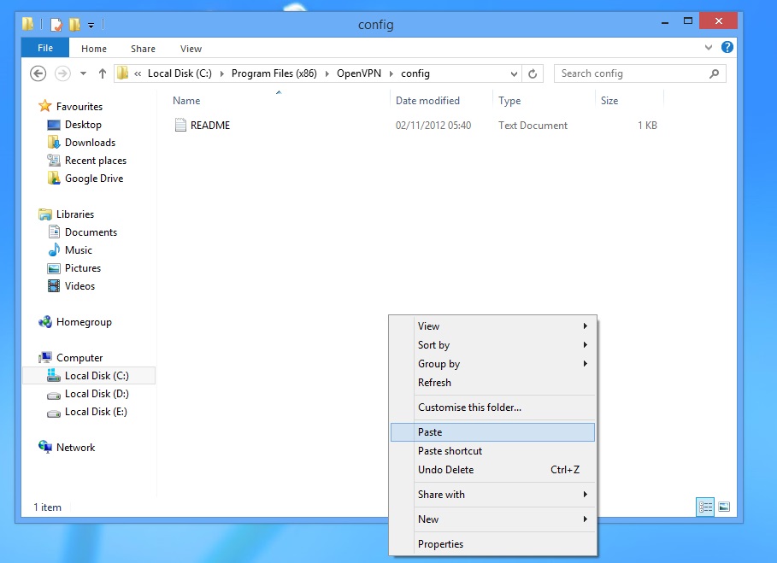Select Local Disk (E:) in Computer

96,412
